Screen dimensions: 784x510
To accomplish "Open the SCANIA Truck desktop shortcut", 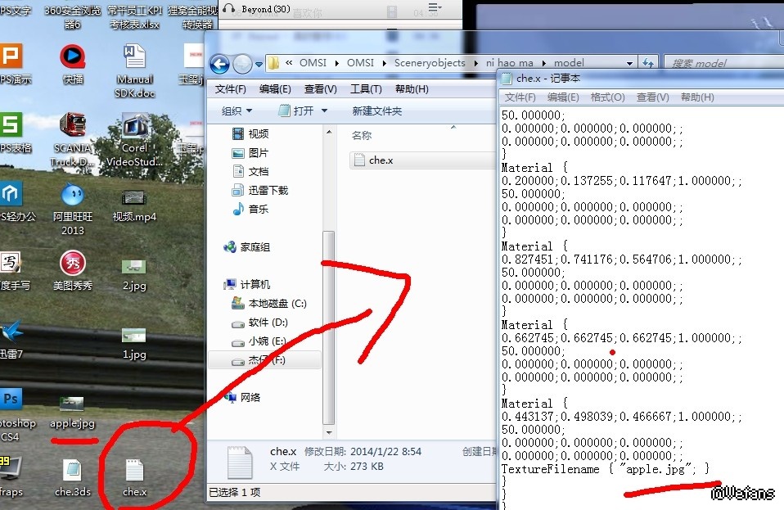I will click(x=73, y=140).
